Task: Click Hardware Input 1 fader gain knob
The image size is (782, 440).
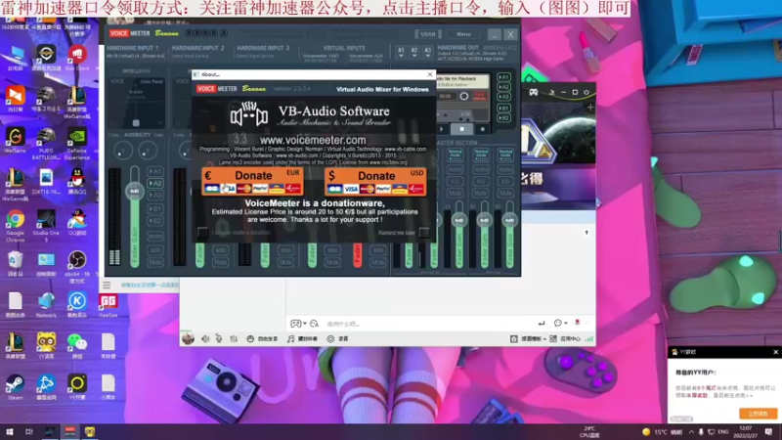Action: [134, 191]
